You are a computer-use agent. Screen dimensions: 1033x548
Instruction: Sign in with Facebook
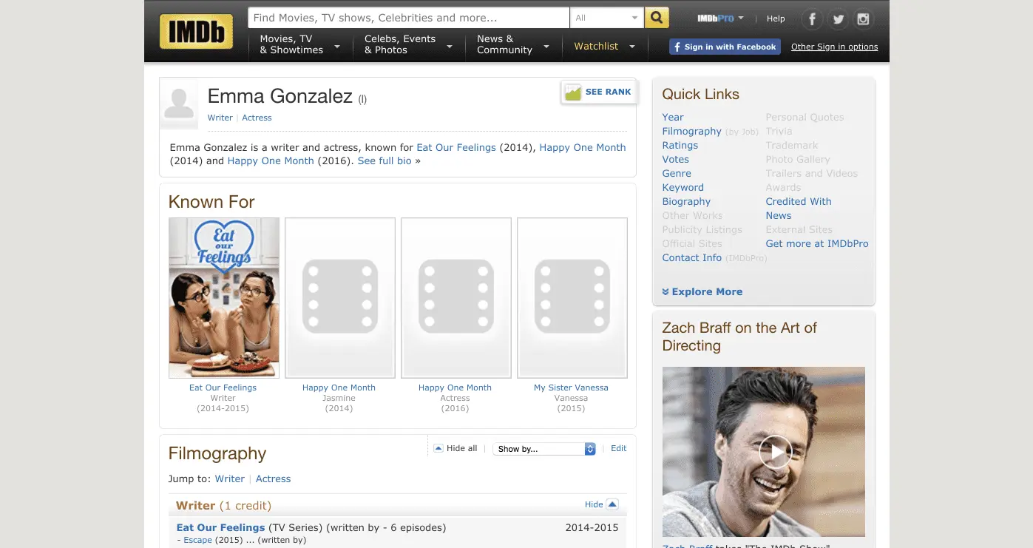[725, 47]
